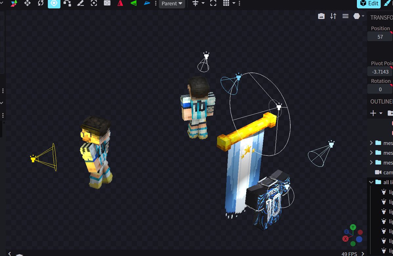Open the add element dropdown arrow
The width and height of the screenshot is (393, 256).
click(381, 113)
